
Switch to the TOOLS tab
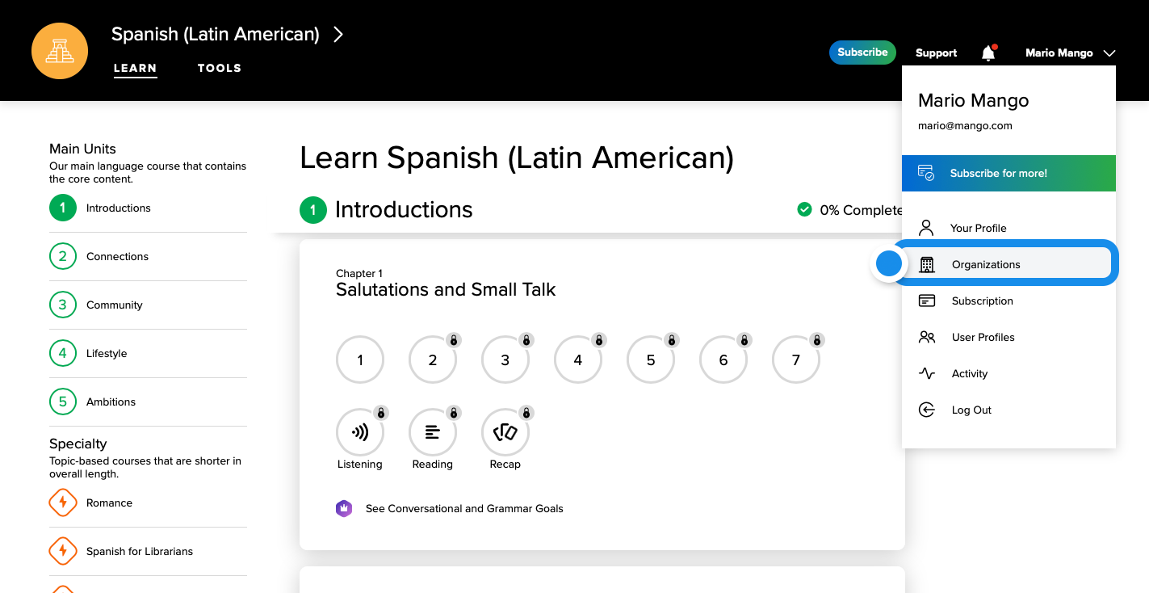[x=219, y=68]
